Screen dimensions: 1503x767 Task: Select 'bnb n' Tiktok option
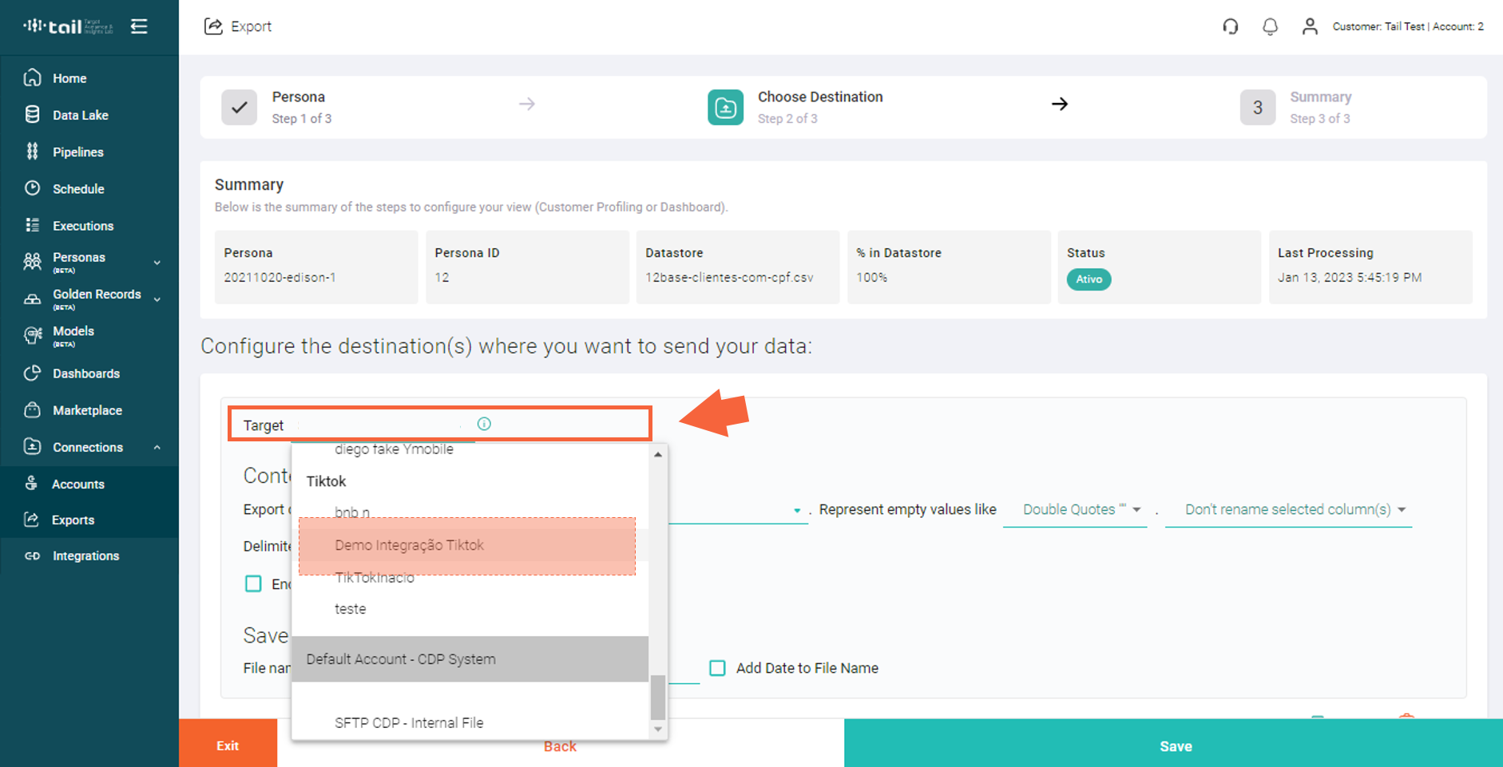tap(352, 512)
